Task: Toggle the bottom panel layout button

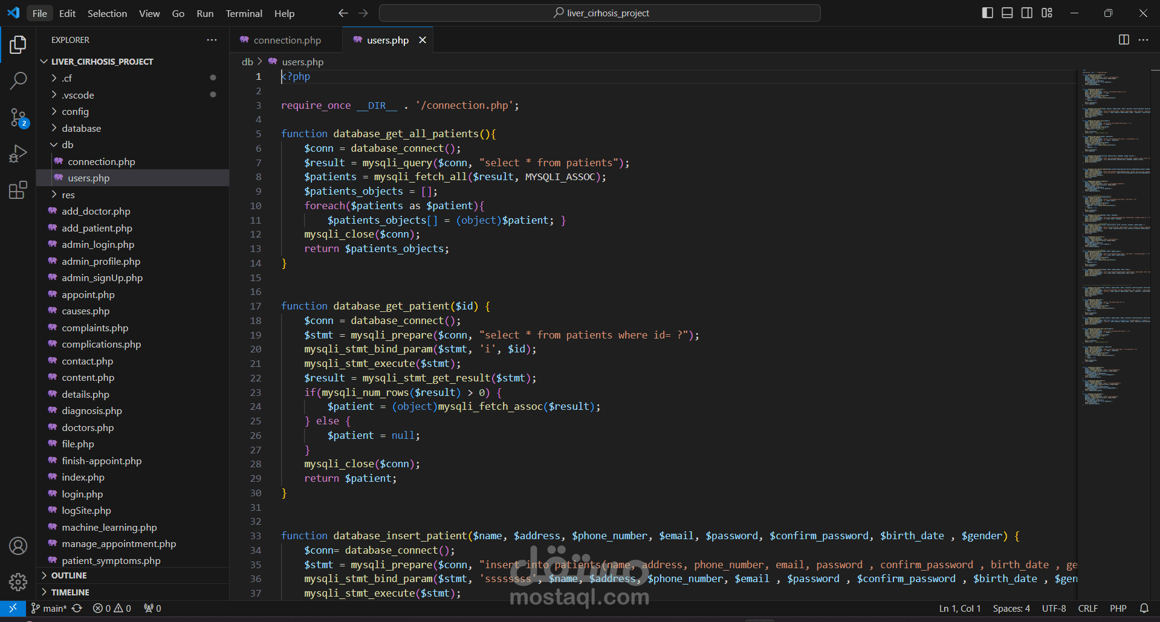Action: click(x=1007, y=13)
